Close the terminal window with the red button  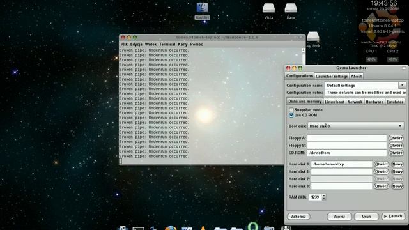(123, 38)
